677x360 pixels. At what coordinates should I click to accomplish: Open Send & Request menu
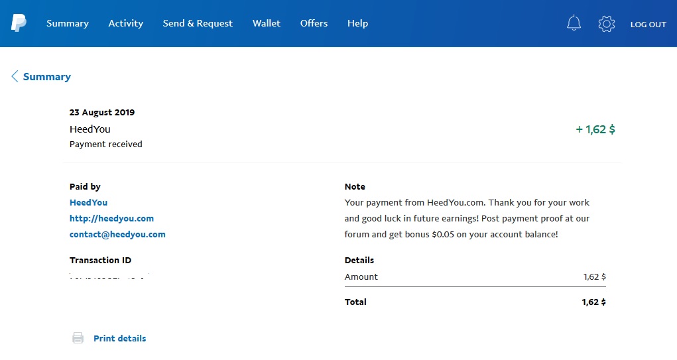pyautogui.click(x=198, y=23)
